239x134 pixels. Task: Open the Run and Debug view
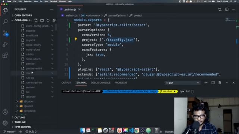point(5,44)
